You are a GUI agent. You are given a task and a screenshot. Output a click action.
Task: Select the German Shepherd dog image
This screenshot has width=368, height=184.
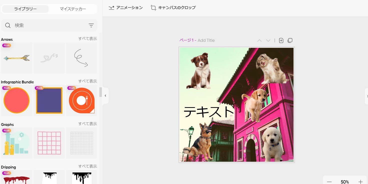198,142
